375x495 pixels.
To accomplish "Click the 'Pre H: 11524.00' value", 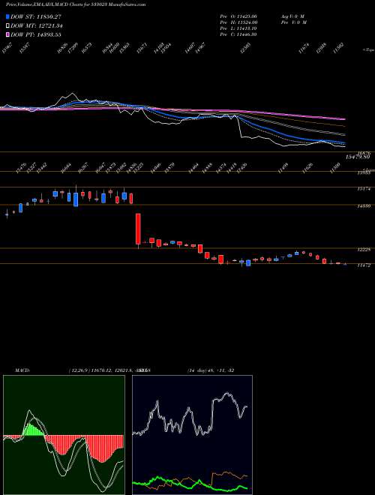I will pos(239,22).
